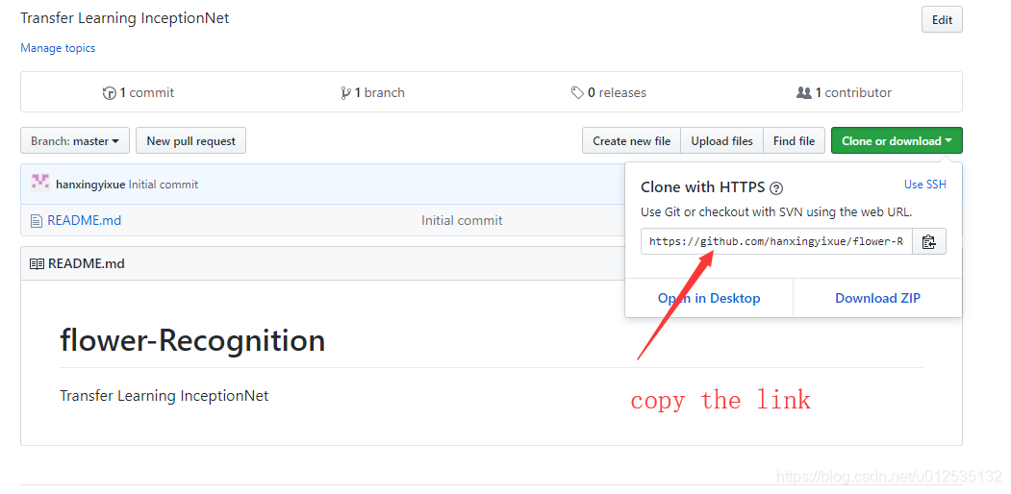Click the repository description Transfer Learning InceptionNet
The image size is (1011, 494).
tap(124, 18)
